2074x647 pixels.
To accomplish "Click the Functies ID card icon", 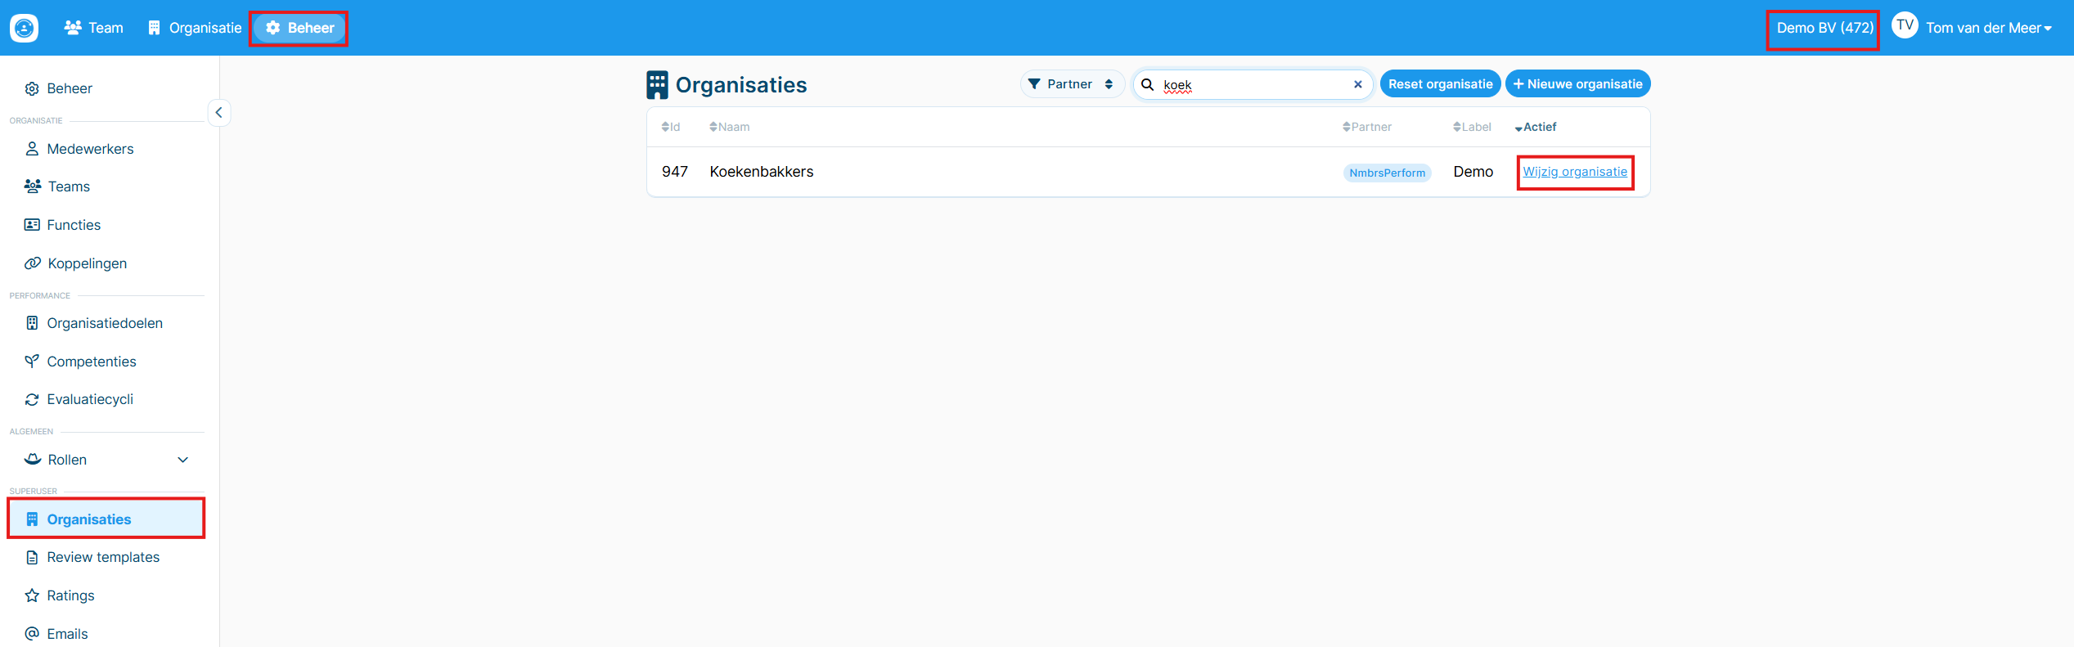I will click(32, 225).
